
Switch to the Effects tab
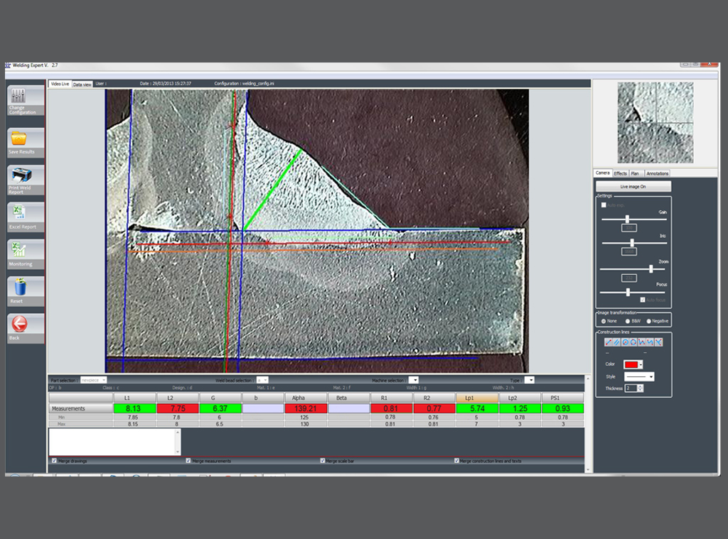click(620, 173)
